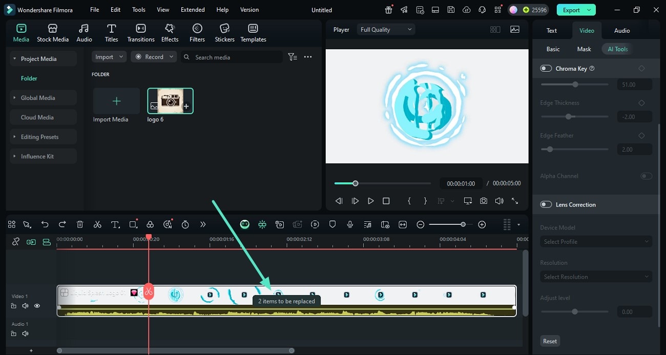Viewport: 666px width, 355px height.
Task: Open the Titles panel
Action: [x=111, y=33]
